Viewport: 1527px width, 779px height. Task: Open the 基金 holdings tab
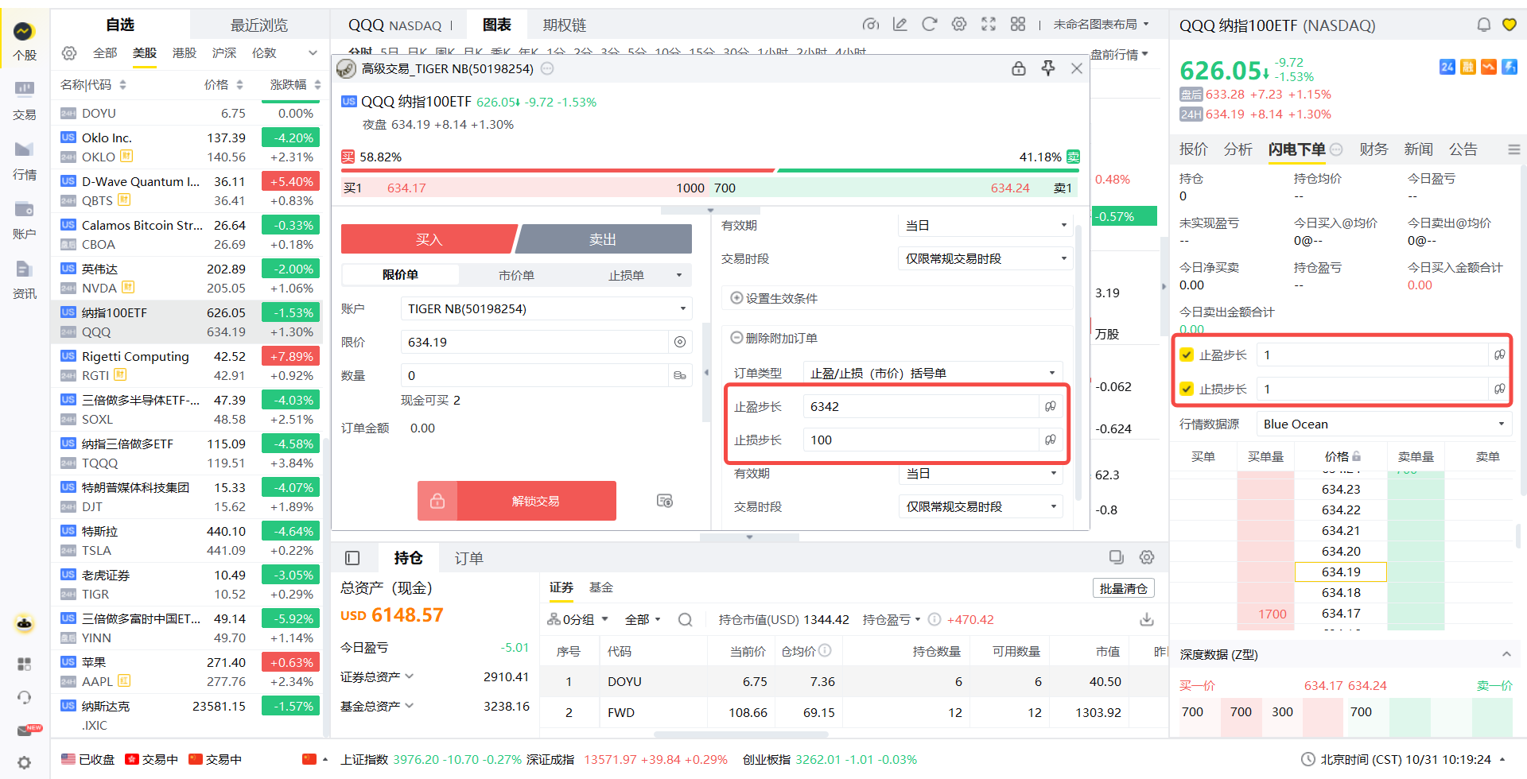point(601,587)
